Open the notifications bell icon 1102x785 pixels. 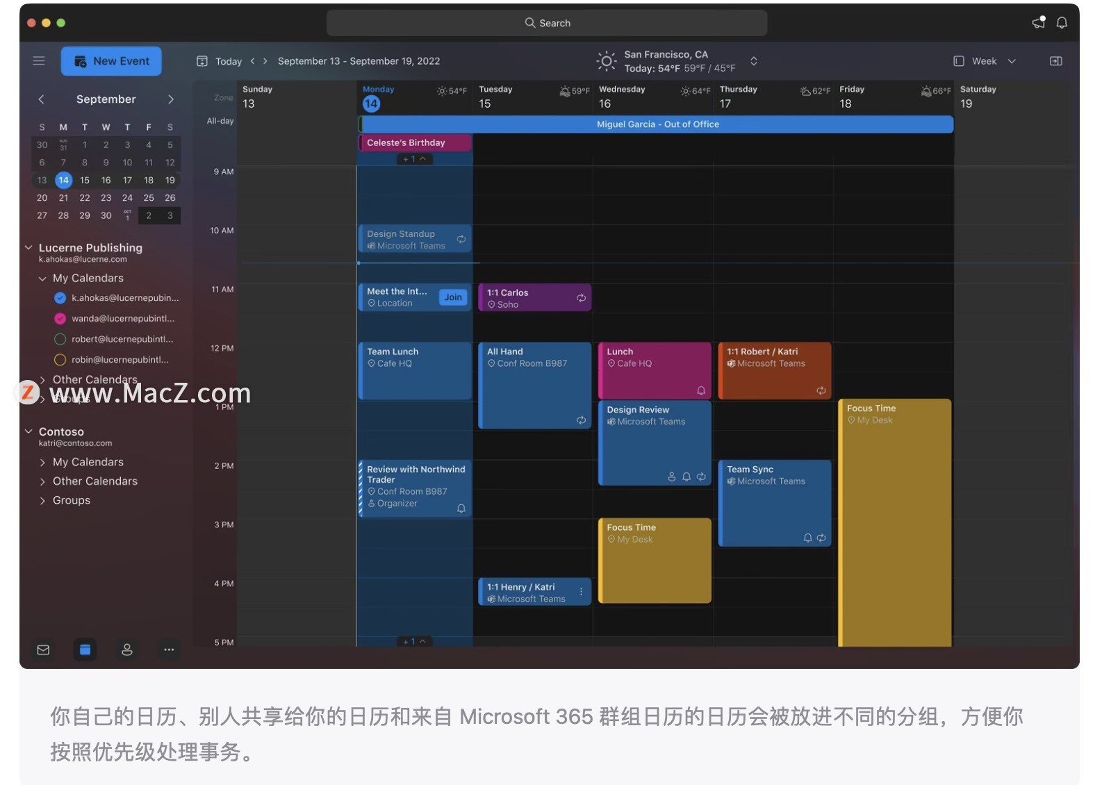[x=1062, y=23]
